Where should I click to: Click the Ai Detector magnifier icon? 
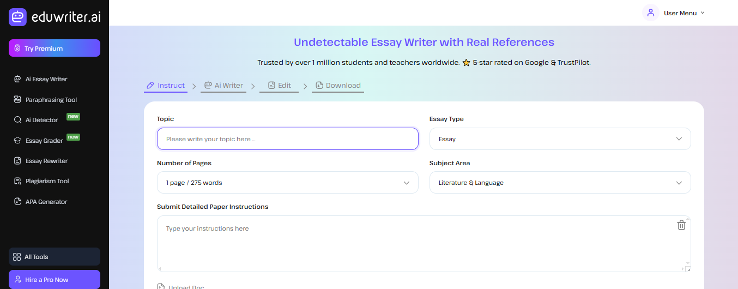pos(17,120)
